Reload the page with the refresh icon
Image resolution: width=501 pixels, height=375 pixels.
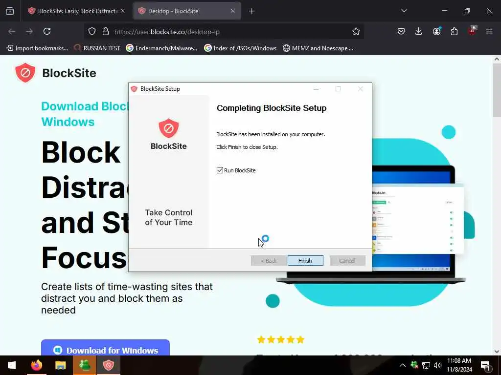(47, 31)
